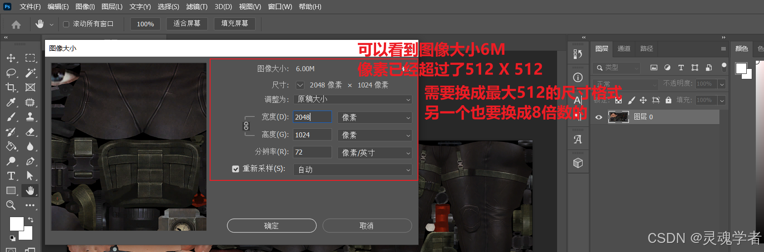
Task: Select the Dodge tool
Action: [x=11, y=161]
